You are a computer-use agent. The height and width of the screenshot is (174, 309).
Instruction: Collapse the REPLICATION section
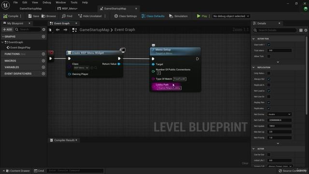pyautogui.click(x=253, y=67)
